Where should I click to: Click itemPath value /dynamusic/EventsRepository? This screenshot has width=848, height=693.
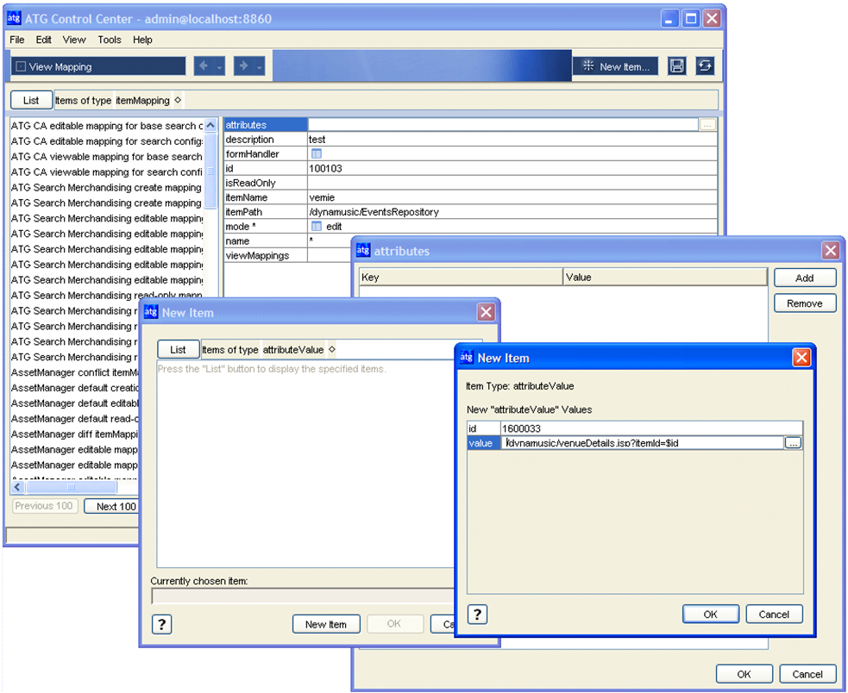click(374, 212)
